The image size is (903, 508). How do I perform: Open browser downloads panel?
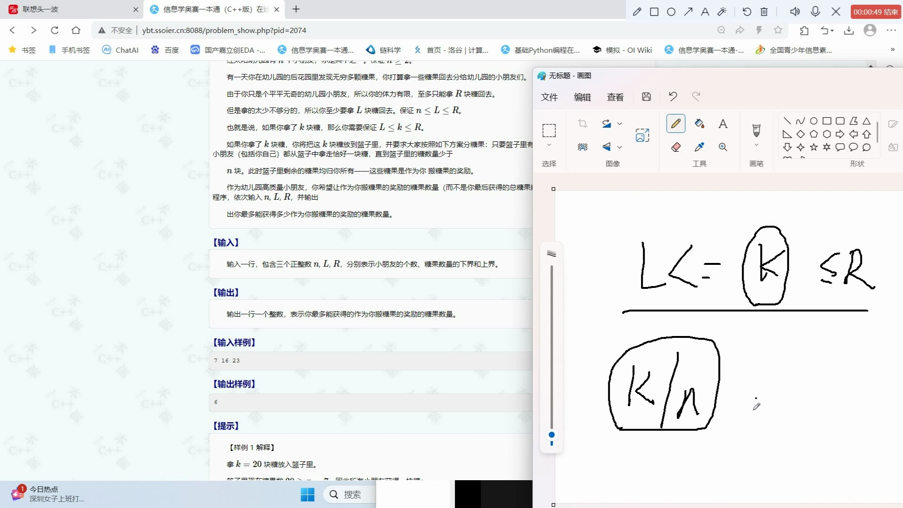point(849,31)
